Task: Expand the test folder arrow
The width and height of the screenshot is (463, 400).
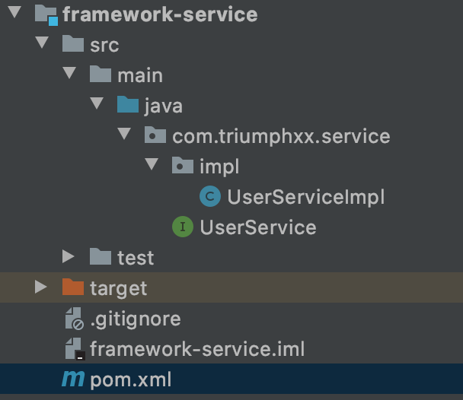Action: pyautogui.click(x=69, y=257)
